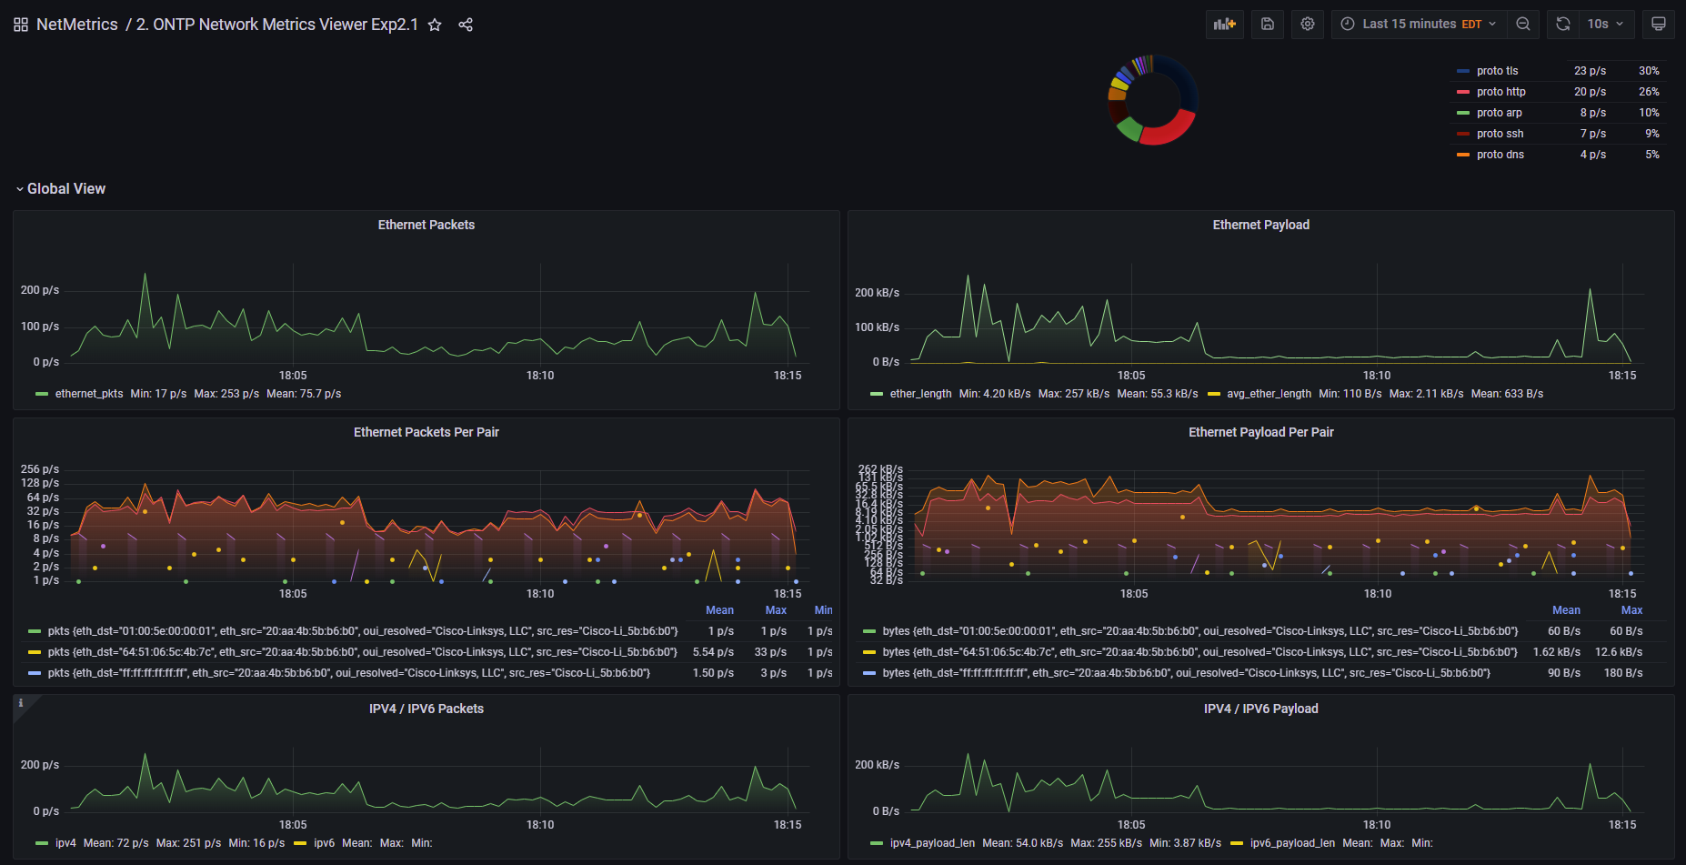Save the dashboard
Image resolution: width=1686 pixels, height=865 pixels.
1268,25
